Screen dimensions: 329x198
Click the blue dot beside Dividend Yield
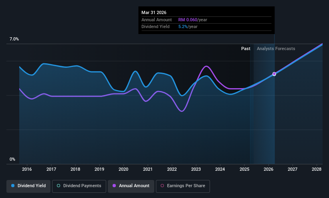click(13, 186)
